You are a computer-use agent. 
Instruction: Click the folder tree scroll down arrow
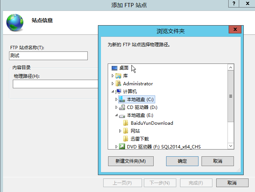point(231,146)
